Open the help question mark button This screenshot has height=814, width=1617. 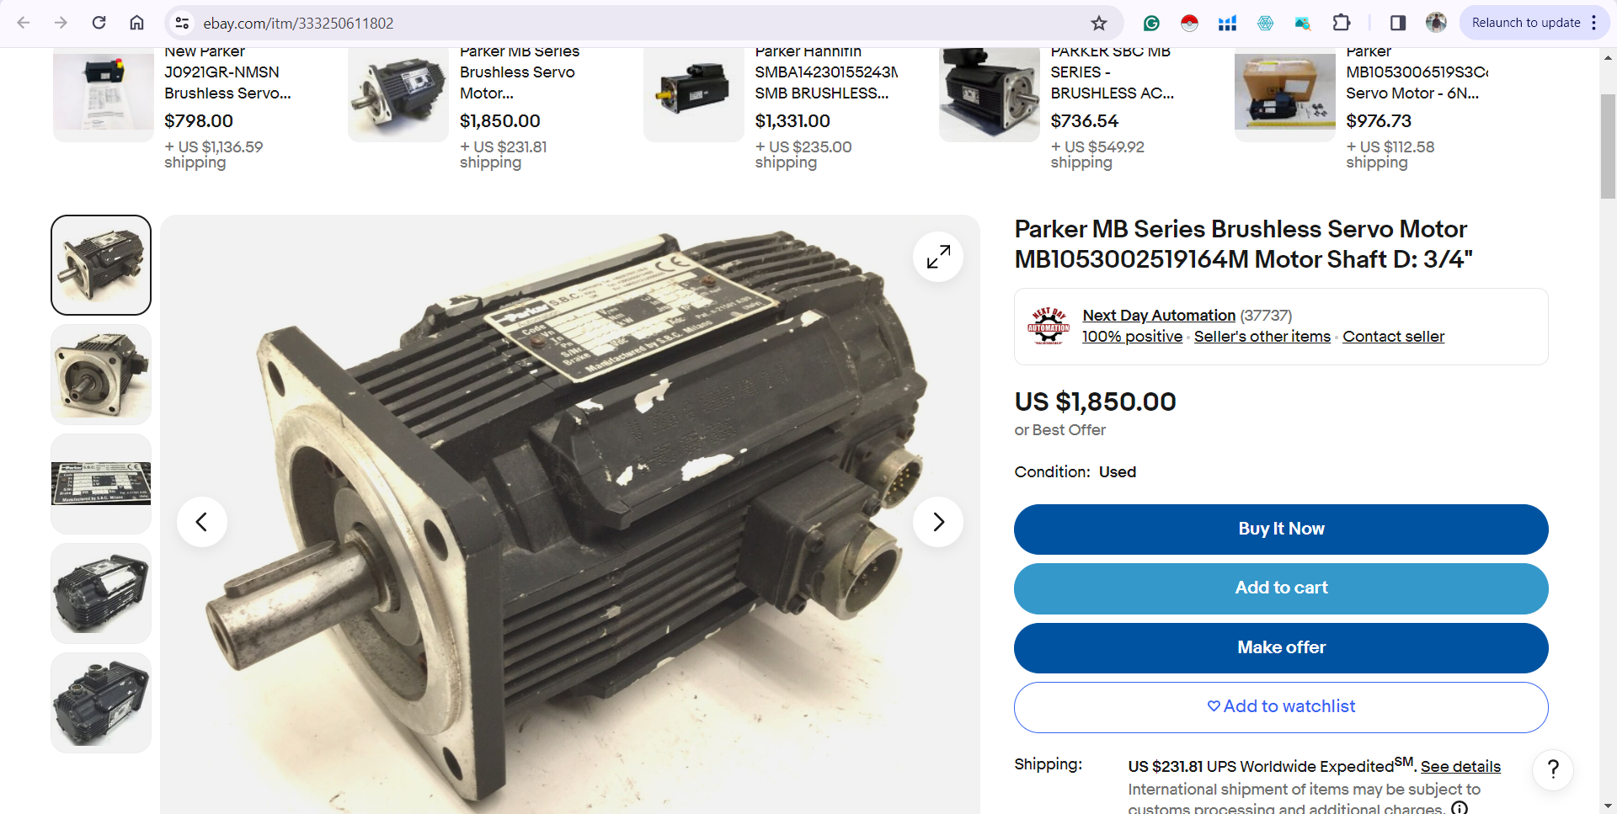click(1554, 769)
